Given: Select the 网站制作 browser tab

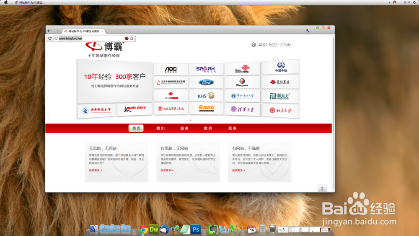Looking at the screenshot, I should tap(84, 31).
